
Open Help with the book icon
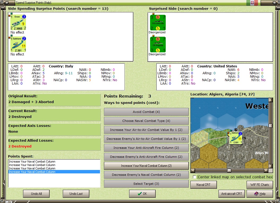260,194
